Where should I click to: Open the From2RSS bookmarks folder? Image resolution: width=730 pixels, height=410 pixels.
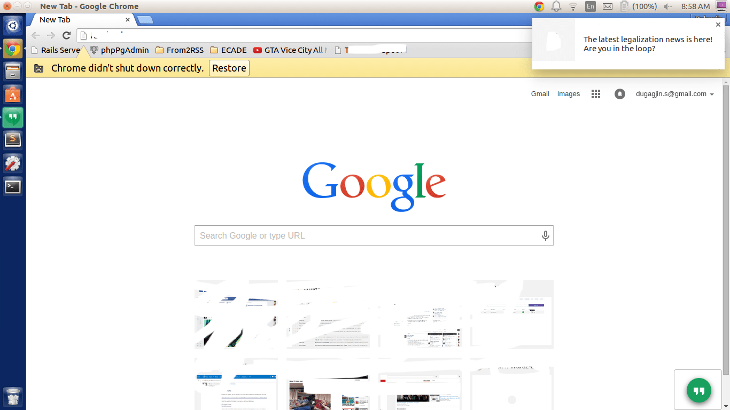pos(180,50)
